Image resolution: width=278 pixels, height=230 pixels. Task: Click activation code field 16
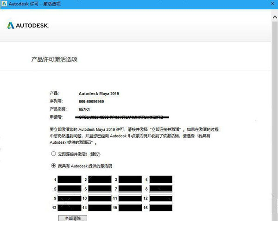161,208
